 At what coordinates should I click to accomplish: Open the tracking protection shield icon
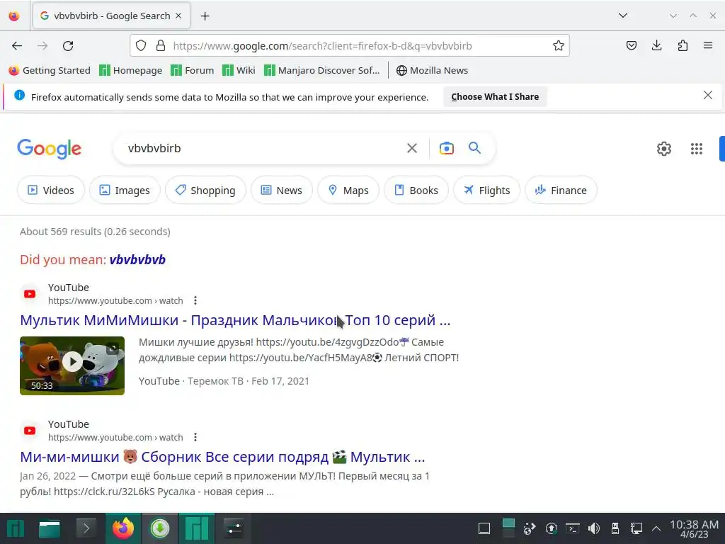[141, 45]
